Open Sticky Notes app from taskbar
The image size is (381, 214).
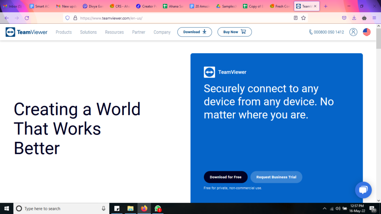(x=117, y=208)
